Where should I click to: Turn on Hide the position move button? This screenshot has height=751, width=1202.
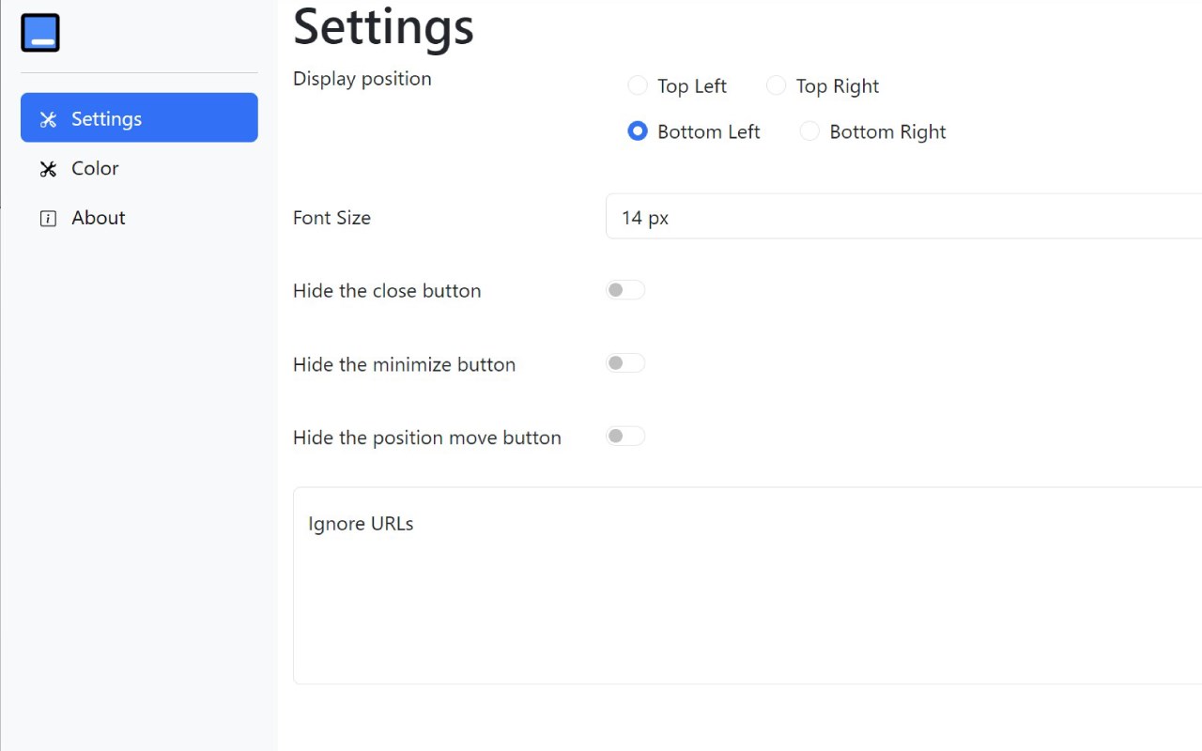[x=625, y=437]
